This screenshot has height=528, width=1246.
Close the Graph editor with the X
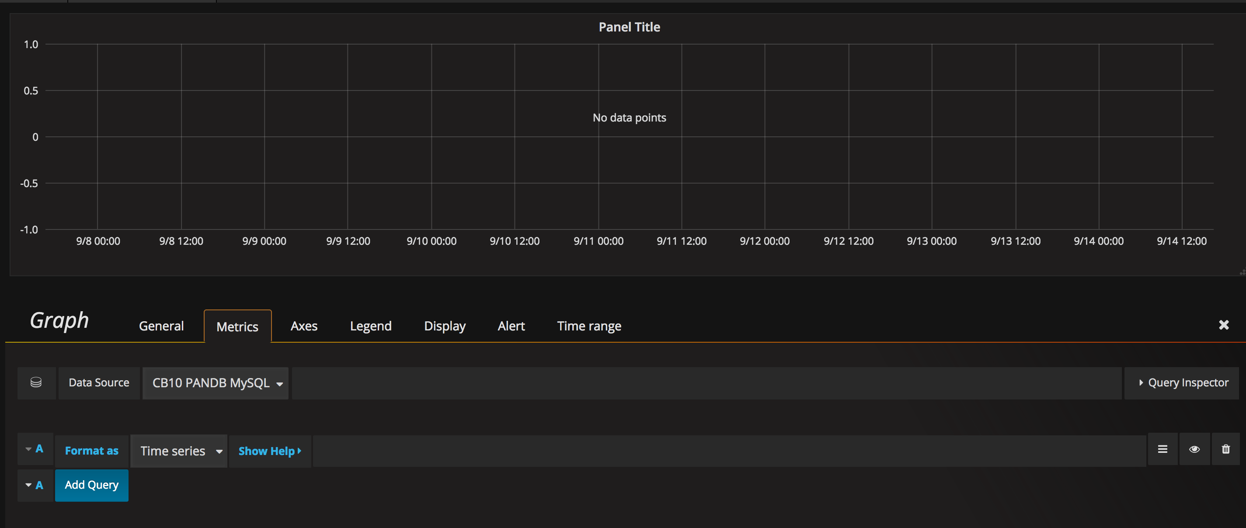tap(1224, 325)
